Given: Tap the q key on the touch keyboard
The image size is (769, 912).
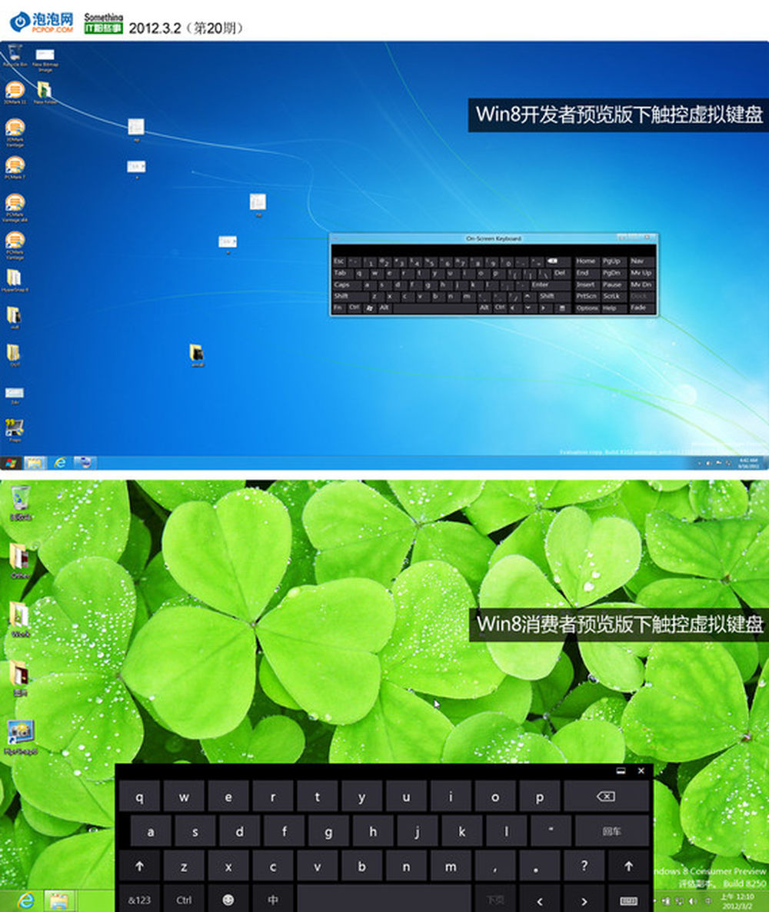Looking at the screenshot, I should (x=140, y=797).
